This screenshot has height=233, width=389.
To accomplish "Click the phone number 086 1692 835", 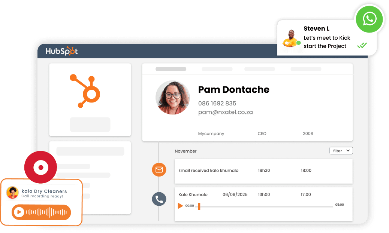I will coord(217,103).
